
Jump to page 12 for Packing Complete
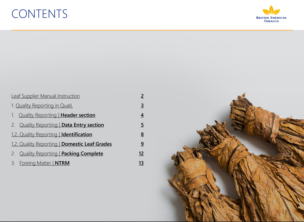tap(141, 154)
